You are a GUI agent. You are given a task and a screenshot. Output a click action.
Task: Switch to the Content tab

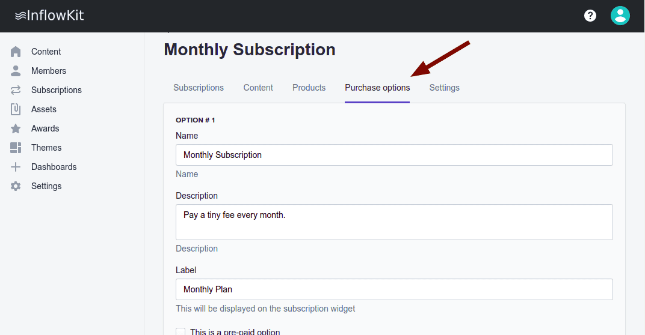pyautogui.click(x=258, y=88)
